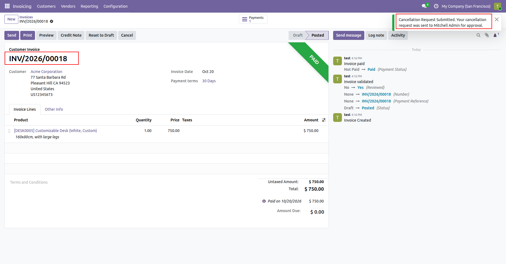Click the Send button
The width and height of the screenshot is (506, 264).
coord(12,35)
